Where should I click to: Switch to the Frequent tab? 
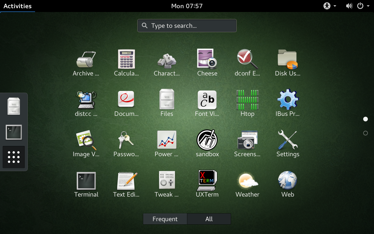click(165, 219)
